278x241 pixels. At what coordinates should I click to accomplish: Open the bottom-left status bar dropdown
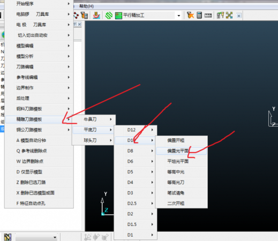pyautogui.click(x=55, y=237)
